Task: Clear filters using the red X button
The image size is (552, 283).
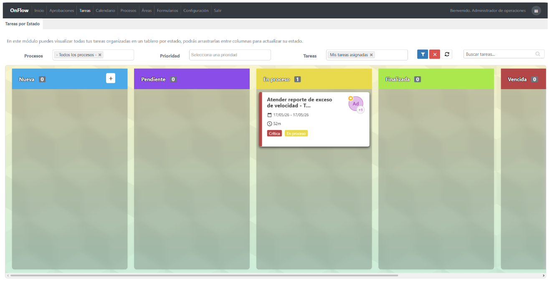Action: coord(435,54)
